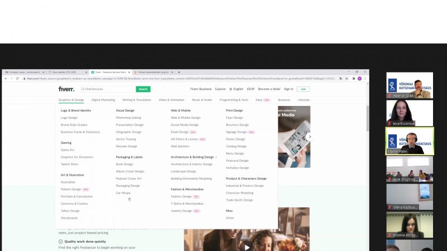Viewport: 447px width, 251px height.
Task: Select Infographic Design subcategory
Action: tap(129, 132)
